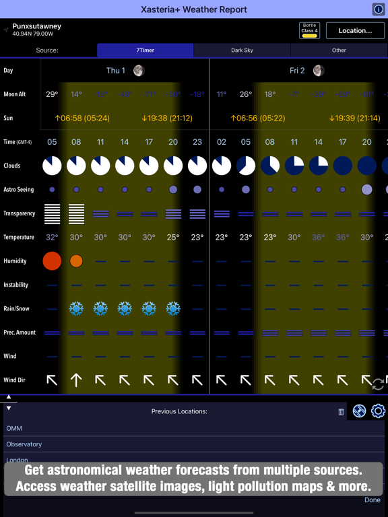Tap the north wind arrow at Thu 08
The image size is (388, 517).
[76, 380]
